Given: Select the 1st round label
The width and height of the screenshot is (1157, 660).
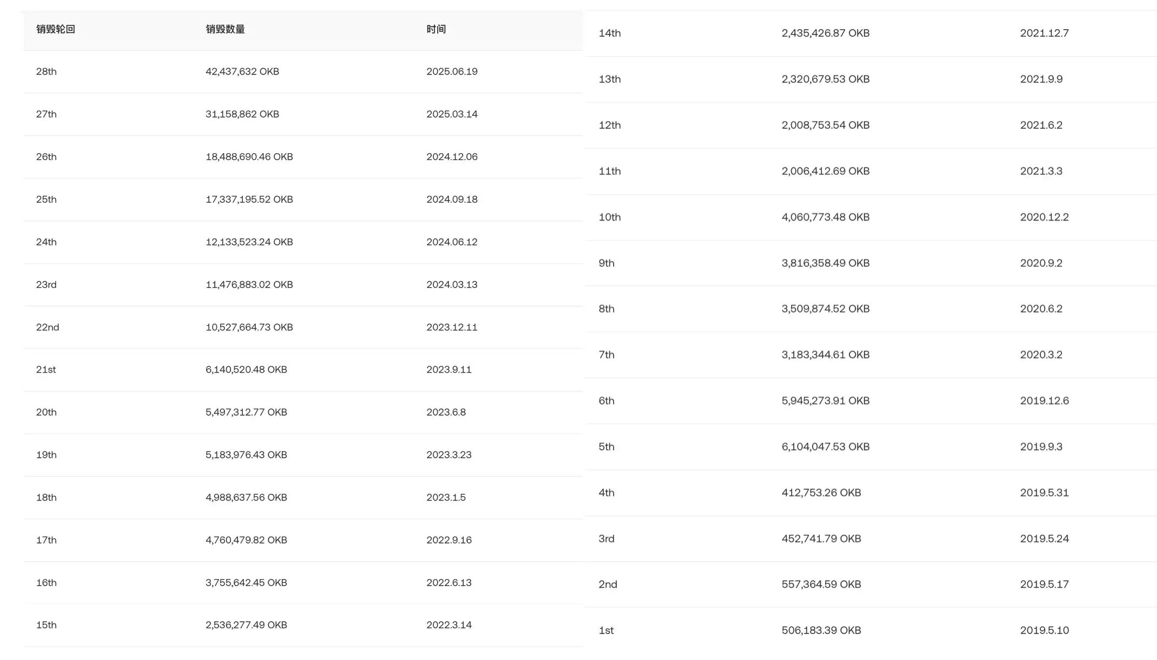Looking at the screenshot, I should click(606, 631).
